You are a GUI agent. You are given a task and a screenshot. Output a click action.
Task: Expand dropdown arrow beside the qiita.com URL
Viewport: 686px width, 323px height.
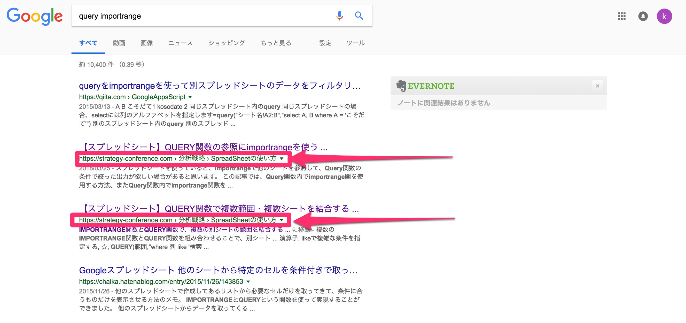190,97
